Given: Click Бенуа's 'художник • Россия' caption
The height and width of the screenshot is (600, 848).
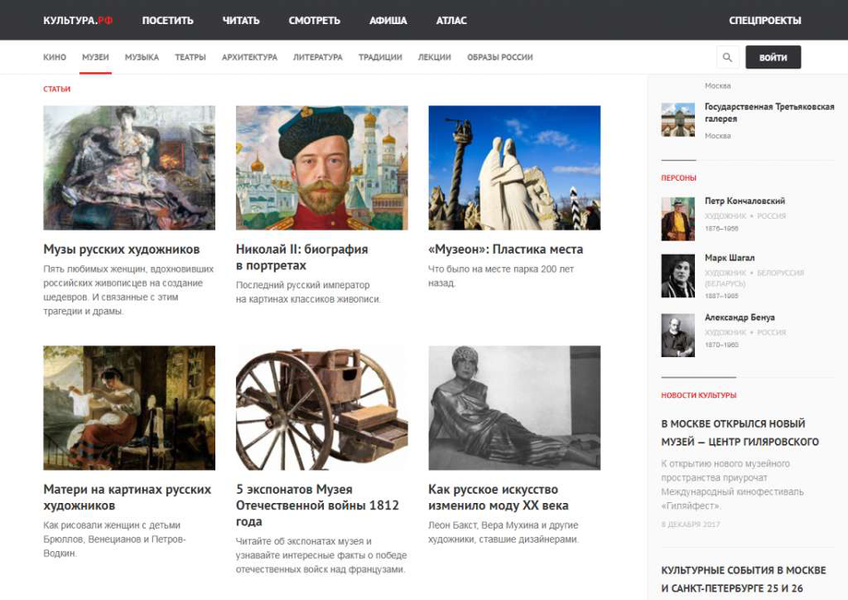Looking at the screenshot, I should 746,332.
